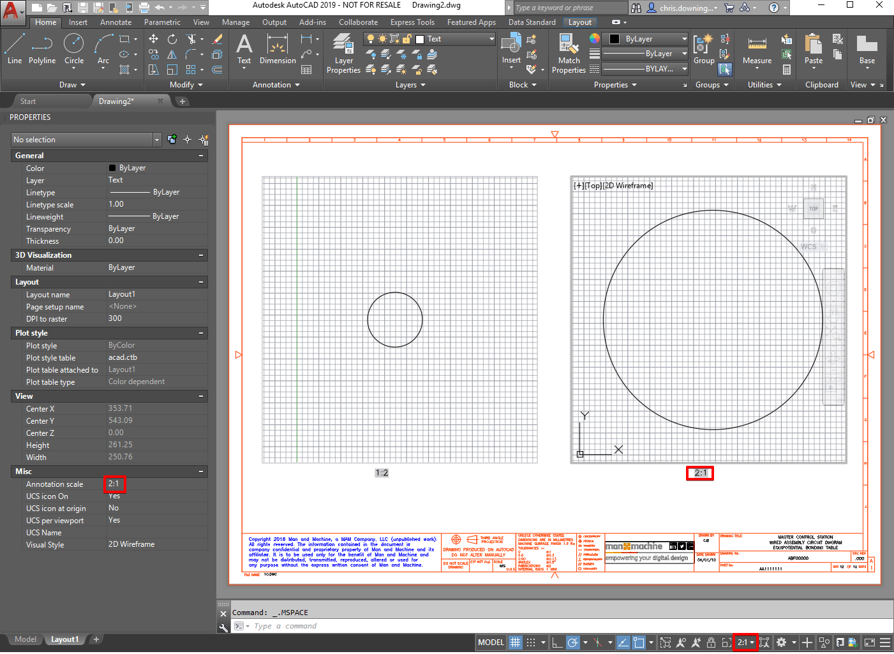
Task: Select the Polyline tool
Action: [x=42, y=49]
